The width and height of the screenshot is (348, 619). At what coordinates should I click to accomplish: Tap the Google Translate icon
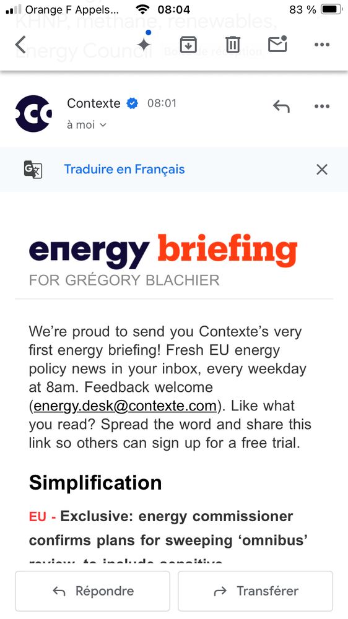(33, 170)
